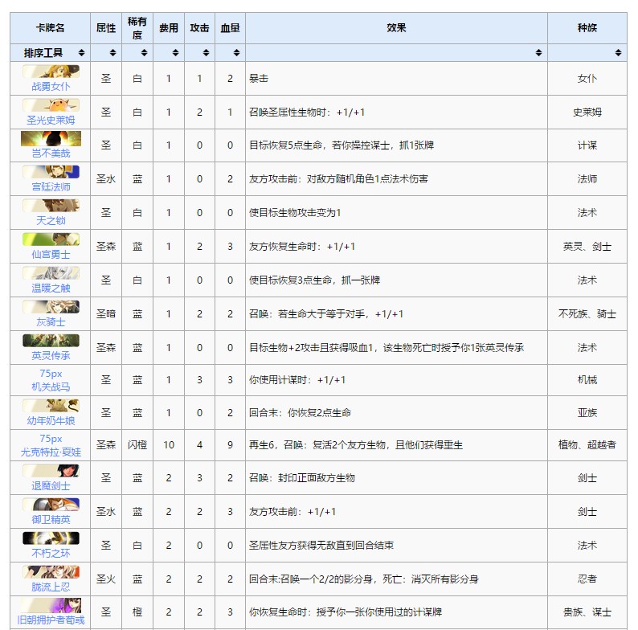Select the 闪橙 rarity cell
Screen dimensions: 638x630
tap(137, 445)
